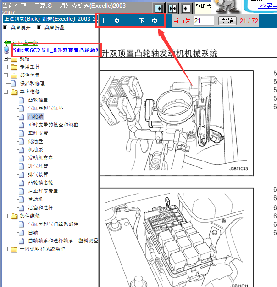Click the page number input showing 21

click(204, 21)
